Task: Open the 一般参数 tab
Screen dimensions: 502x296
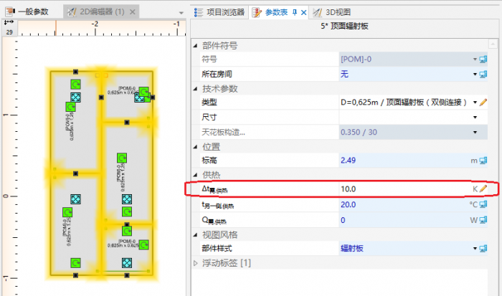Action: pyautogui.click(x=27, y=12)
